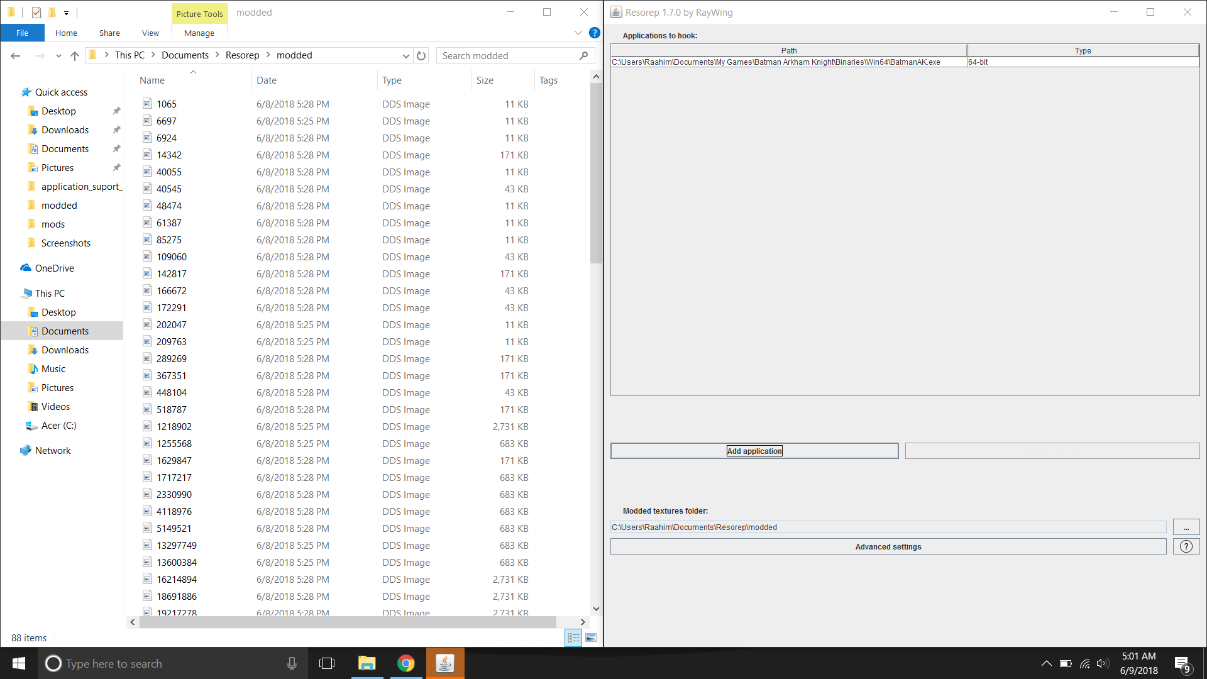Open address bar history dropdown
The height and width of the screenshot is (679, 1207).
[x=405, y=55]
